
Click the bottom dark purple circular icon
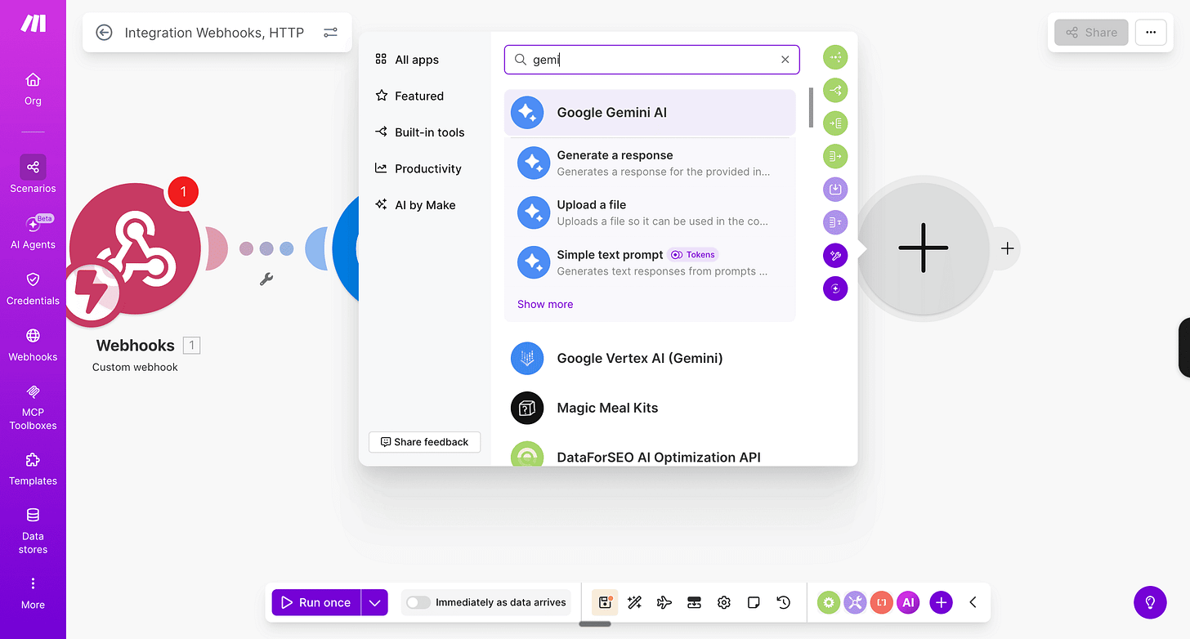pyautogui.click(x=835, y=288)
